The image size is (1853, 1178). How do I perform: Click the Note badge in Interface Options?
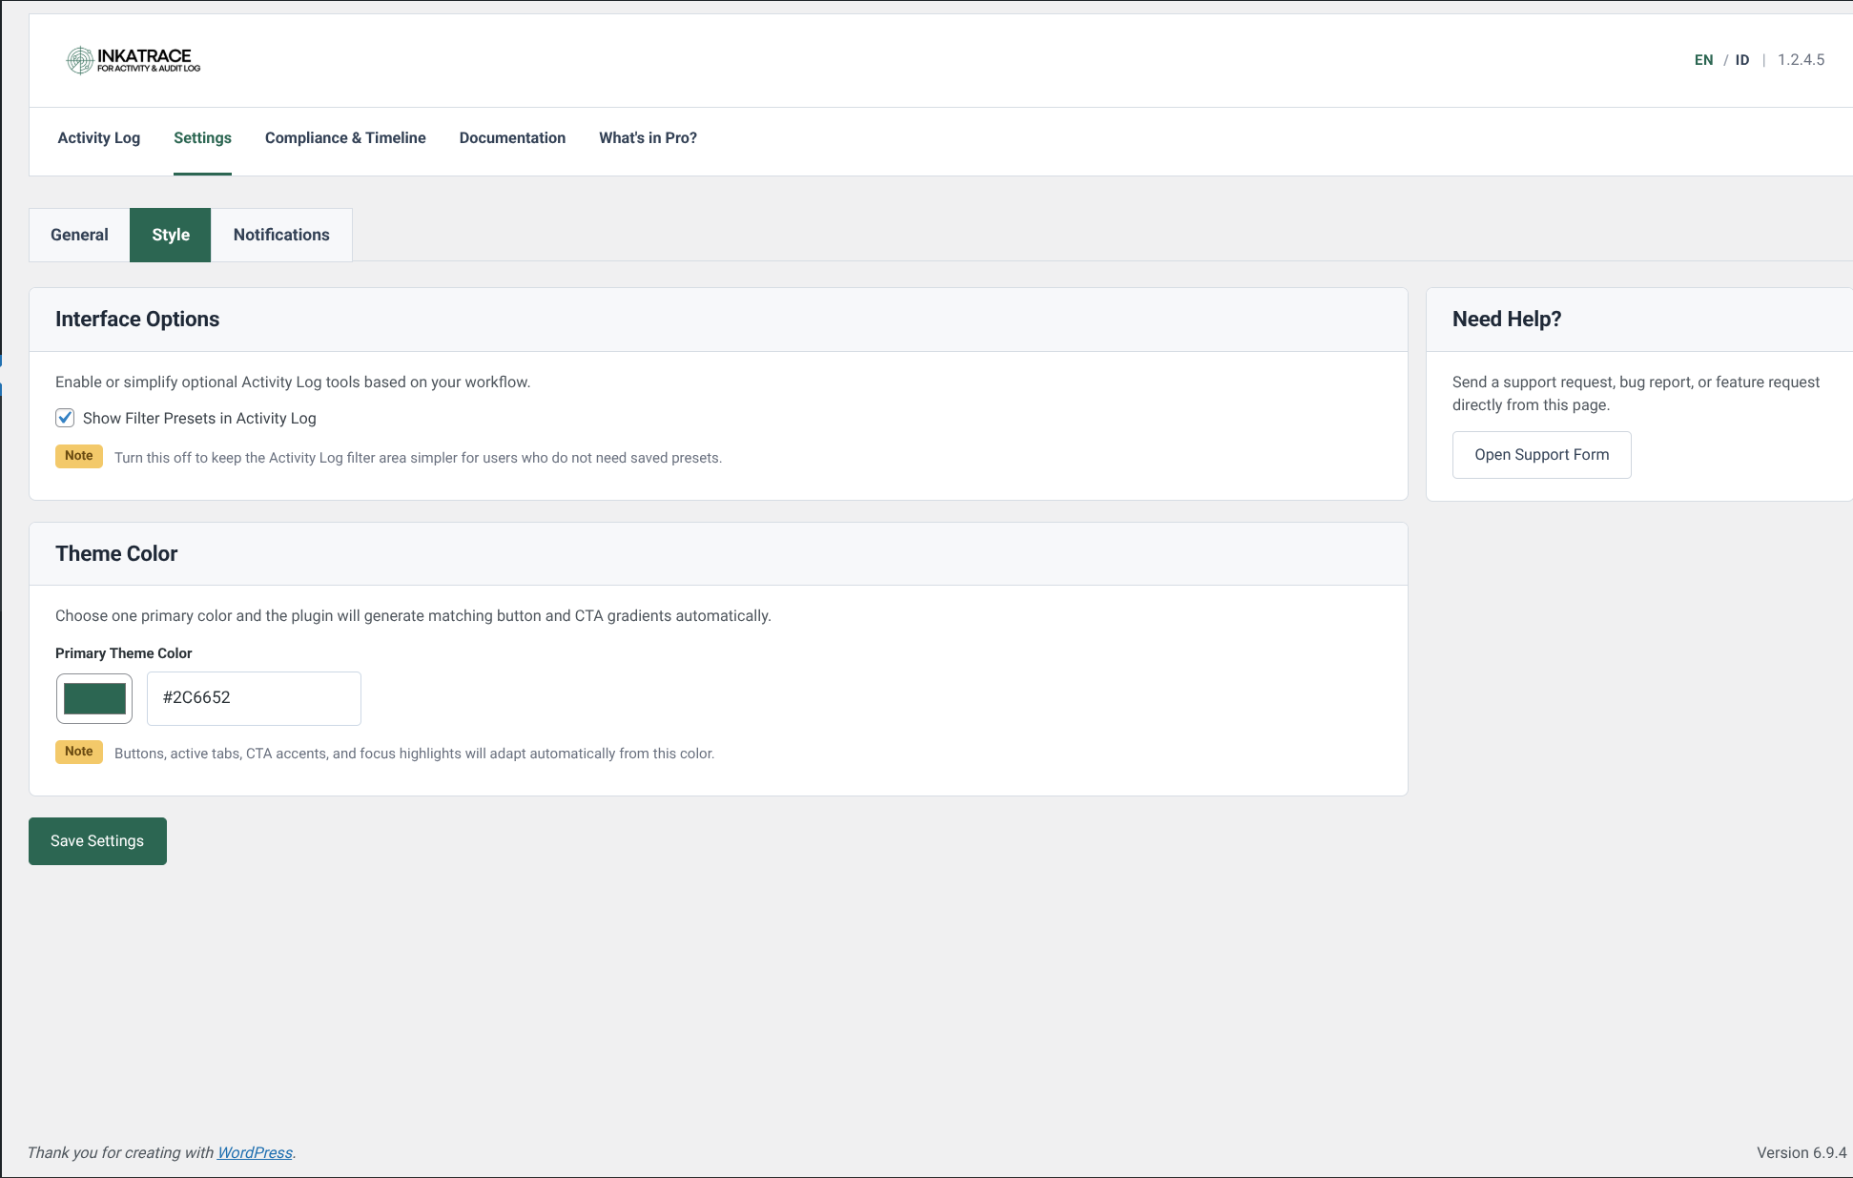(78, 456)
